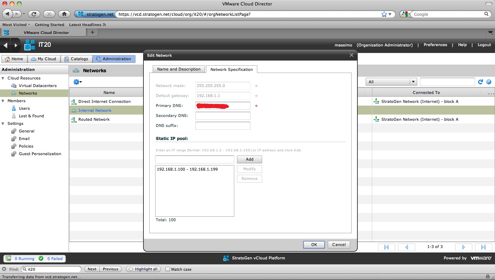Refresh the network list with green arrow
The width and height of the screenshot is (495, 280).
point(481,82)
